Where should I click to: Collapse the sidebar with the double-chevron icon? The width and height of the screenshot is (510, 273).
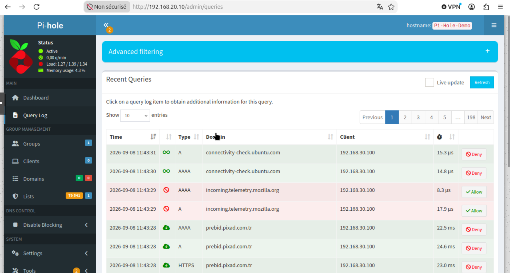coord(106,25)
